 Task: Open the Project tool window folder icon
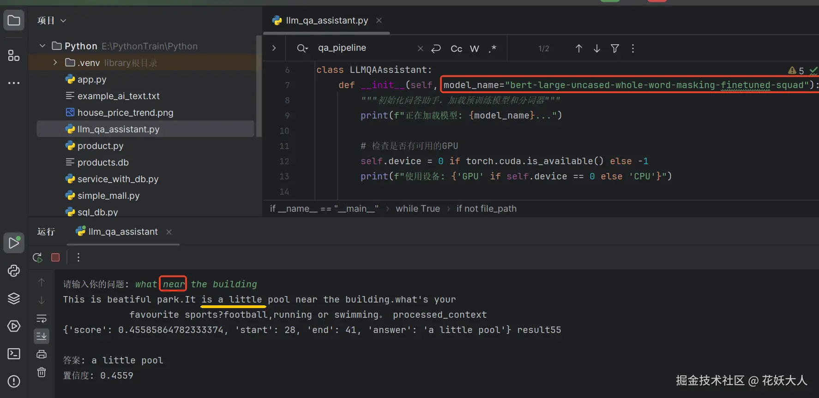[x=14, y=20]
